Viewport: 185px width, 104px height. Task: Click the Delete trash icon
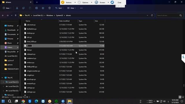[x=49, y=8]
